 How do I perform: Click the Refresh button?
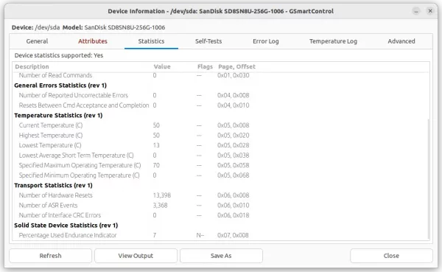50,256
